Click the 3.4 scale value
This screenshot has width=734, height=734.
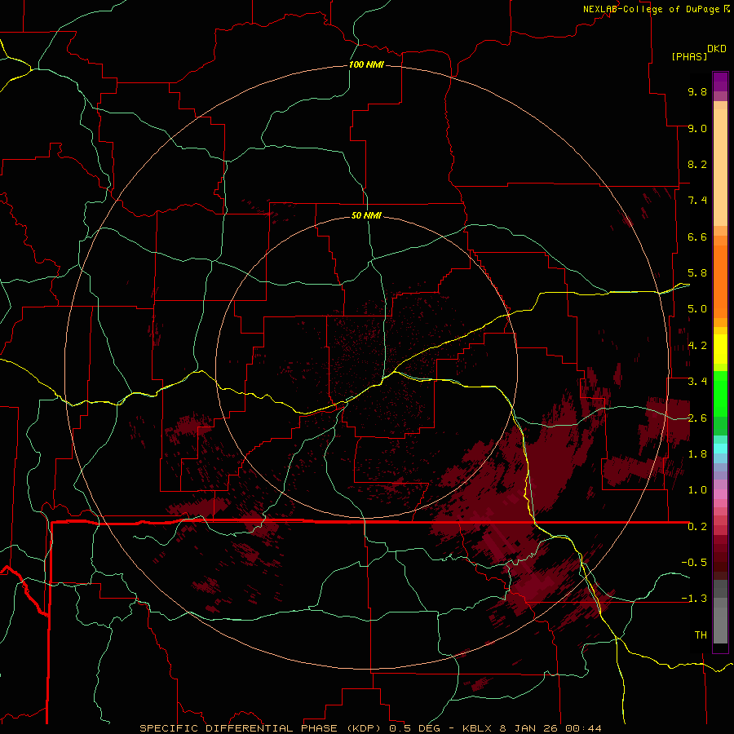(x=697, y=382)
